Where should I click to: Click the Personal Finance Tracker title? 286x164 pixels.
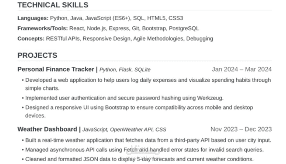click(x=56, y=69)
